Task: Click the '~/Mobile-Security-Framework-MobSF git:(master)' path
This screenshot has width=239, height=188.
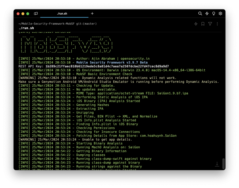Action: point(58,24)
